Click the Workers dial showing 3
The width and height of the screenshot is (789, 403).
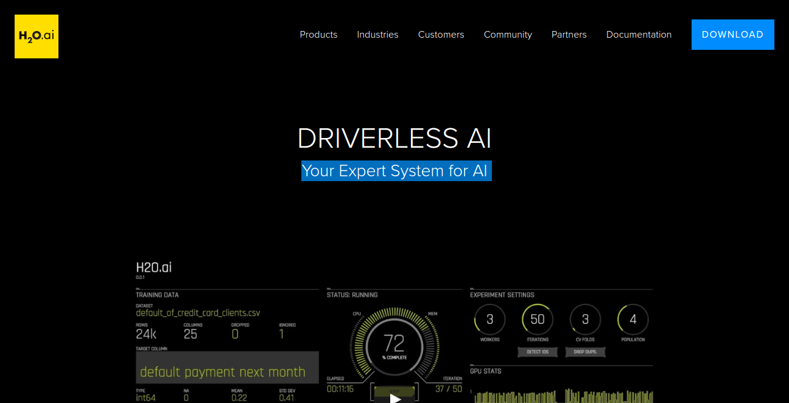[x=489, y=319]
